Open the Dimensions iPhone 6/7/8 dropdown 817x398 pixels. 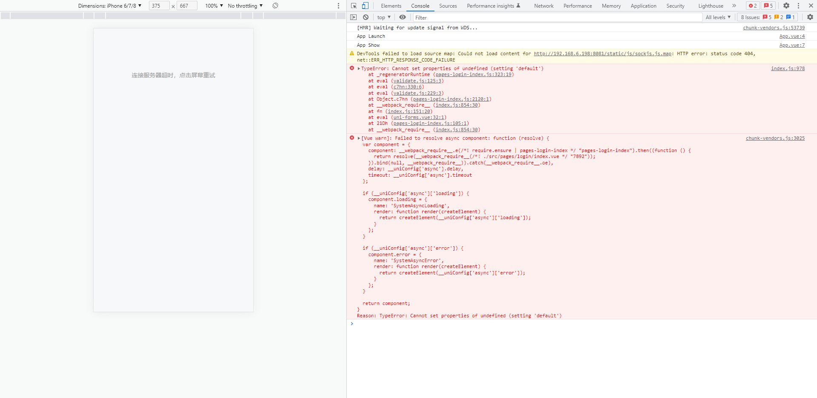(x=110, y=6)
